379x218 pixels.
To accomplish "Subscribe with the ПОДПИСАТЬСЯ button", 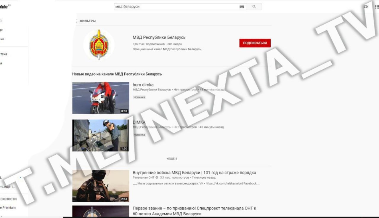I will coord(255,43).
